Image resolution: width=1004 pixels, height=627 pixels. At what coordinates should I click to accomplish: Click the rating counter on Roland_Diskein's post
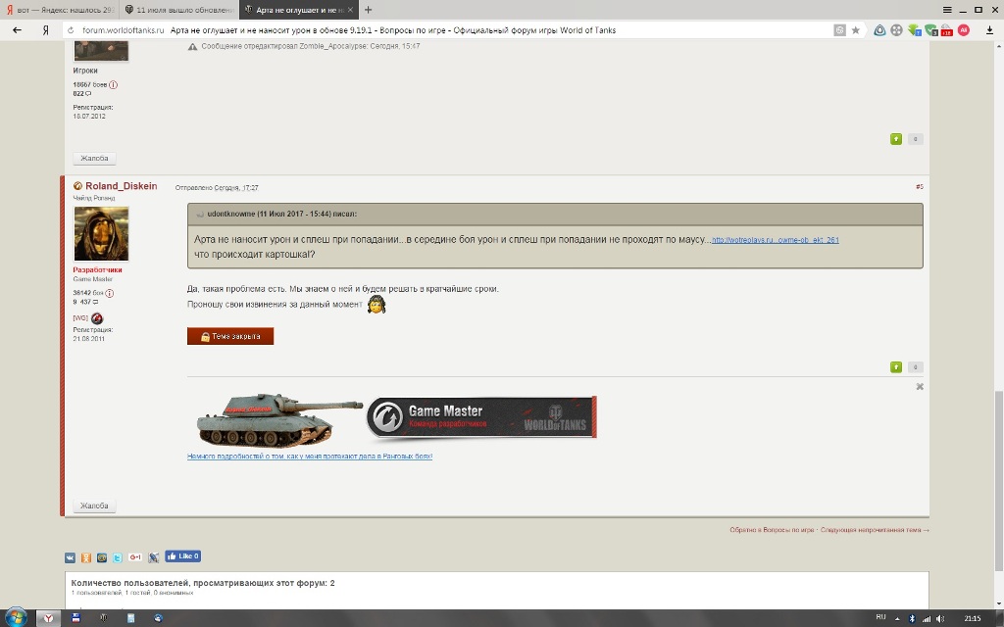pos(915,366)
